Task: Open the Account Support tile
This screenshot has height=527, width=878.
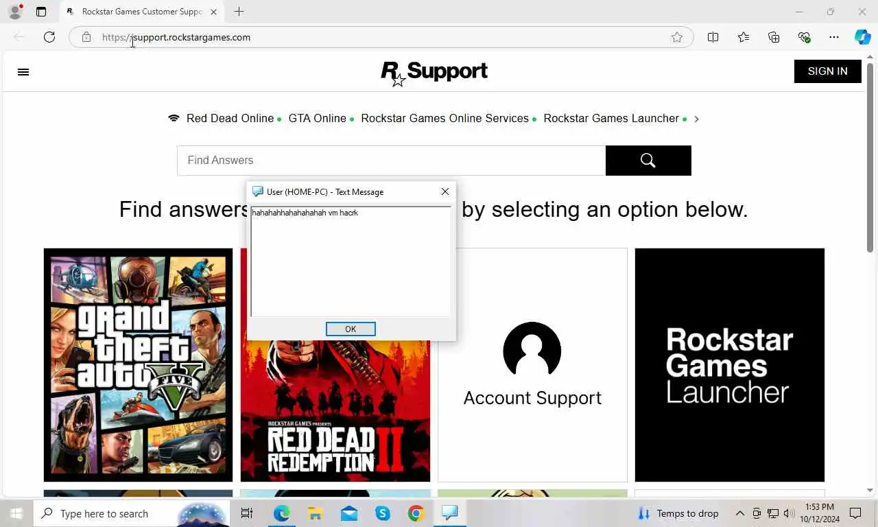Action: coord(532,365)
